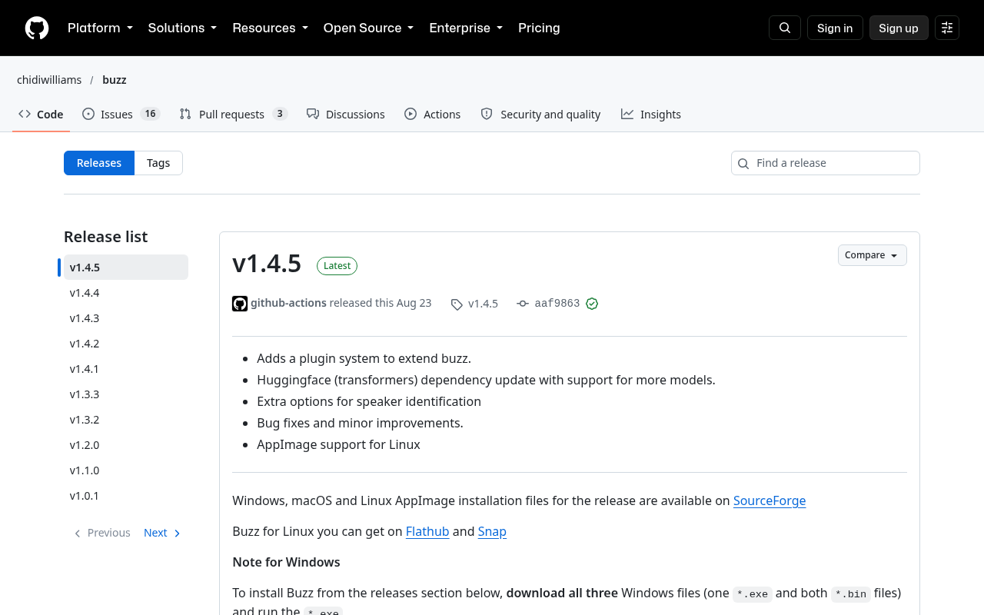Open Security and quality tab
The height and width of the screenshot is (615, 984).
[x=540, y=115]
